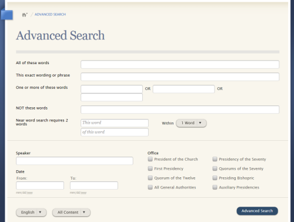Focus the NOT these words field
Image resolution: width=294 pixels, height=222 pixels.
point(180,110)
